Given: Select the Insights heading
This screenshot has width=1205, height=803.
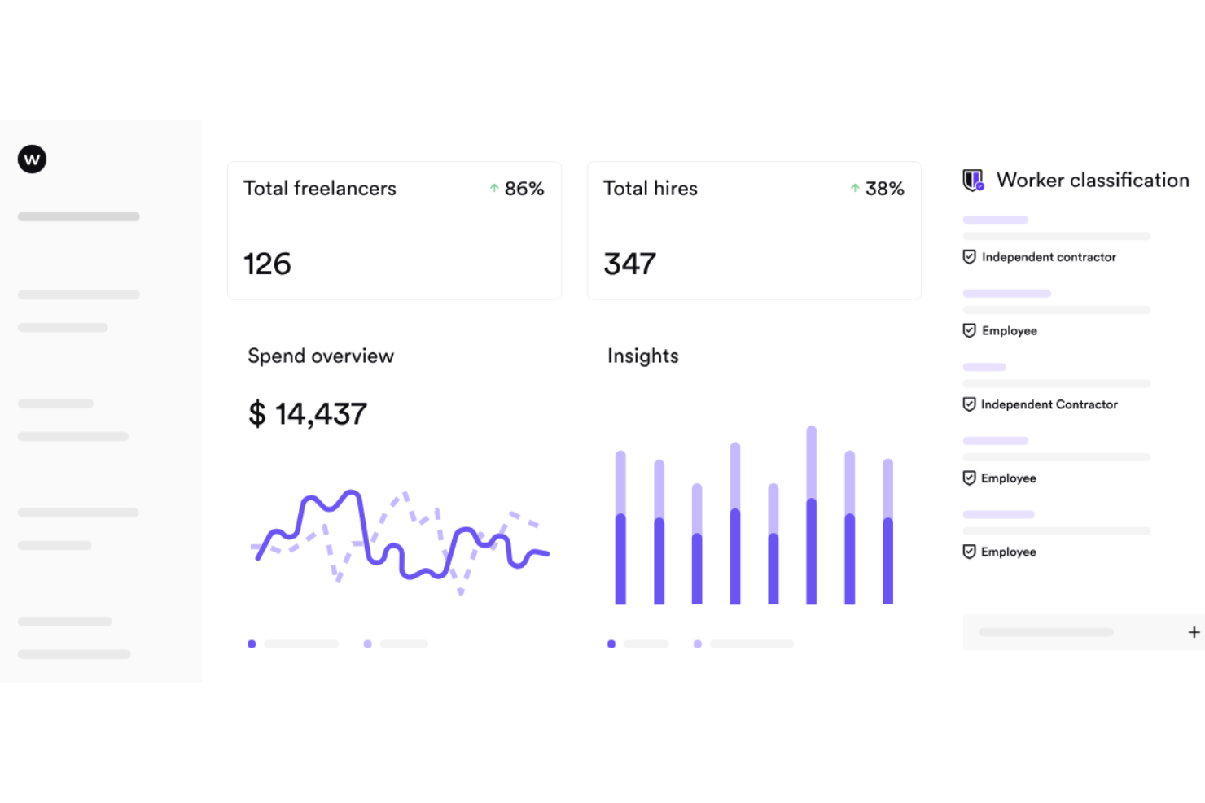Looking at the screenshot, I should (642, 356).
